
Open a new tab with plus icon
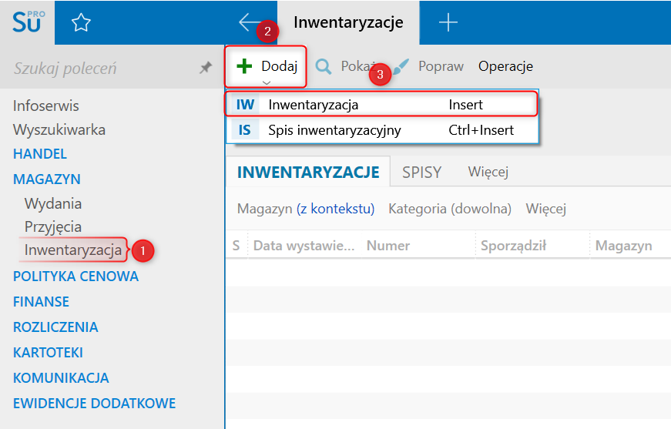448,22
